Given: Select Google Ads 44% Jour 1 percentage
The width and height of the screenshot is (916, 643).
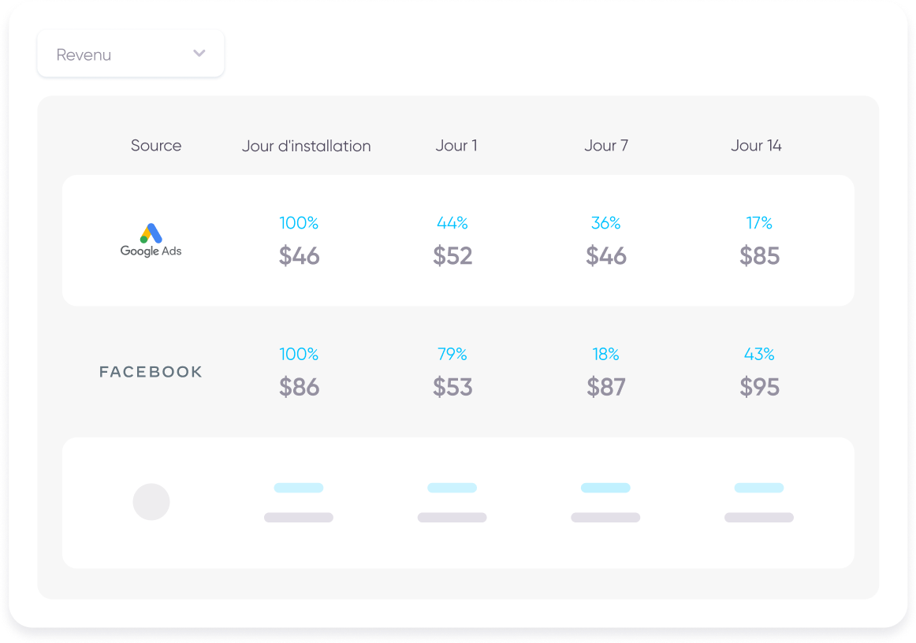Looking at the screenshot, I should (452, 224).
